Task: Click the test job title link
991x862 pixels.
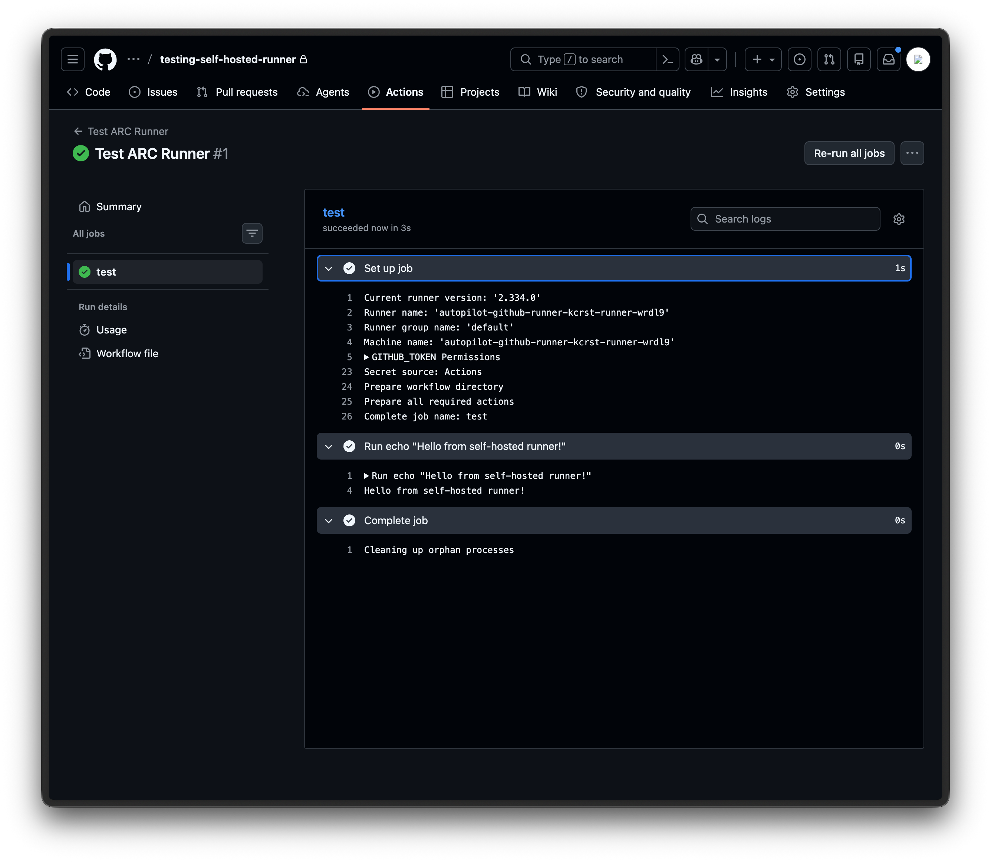Action: [333, 212]
